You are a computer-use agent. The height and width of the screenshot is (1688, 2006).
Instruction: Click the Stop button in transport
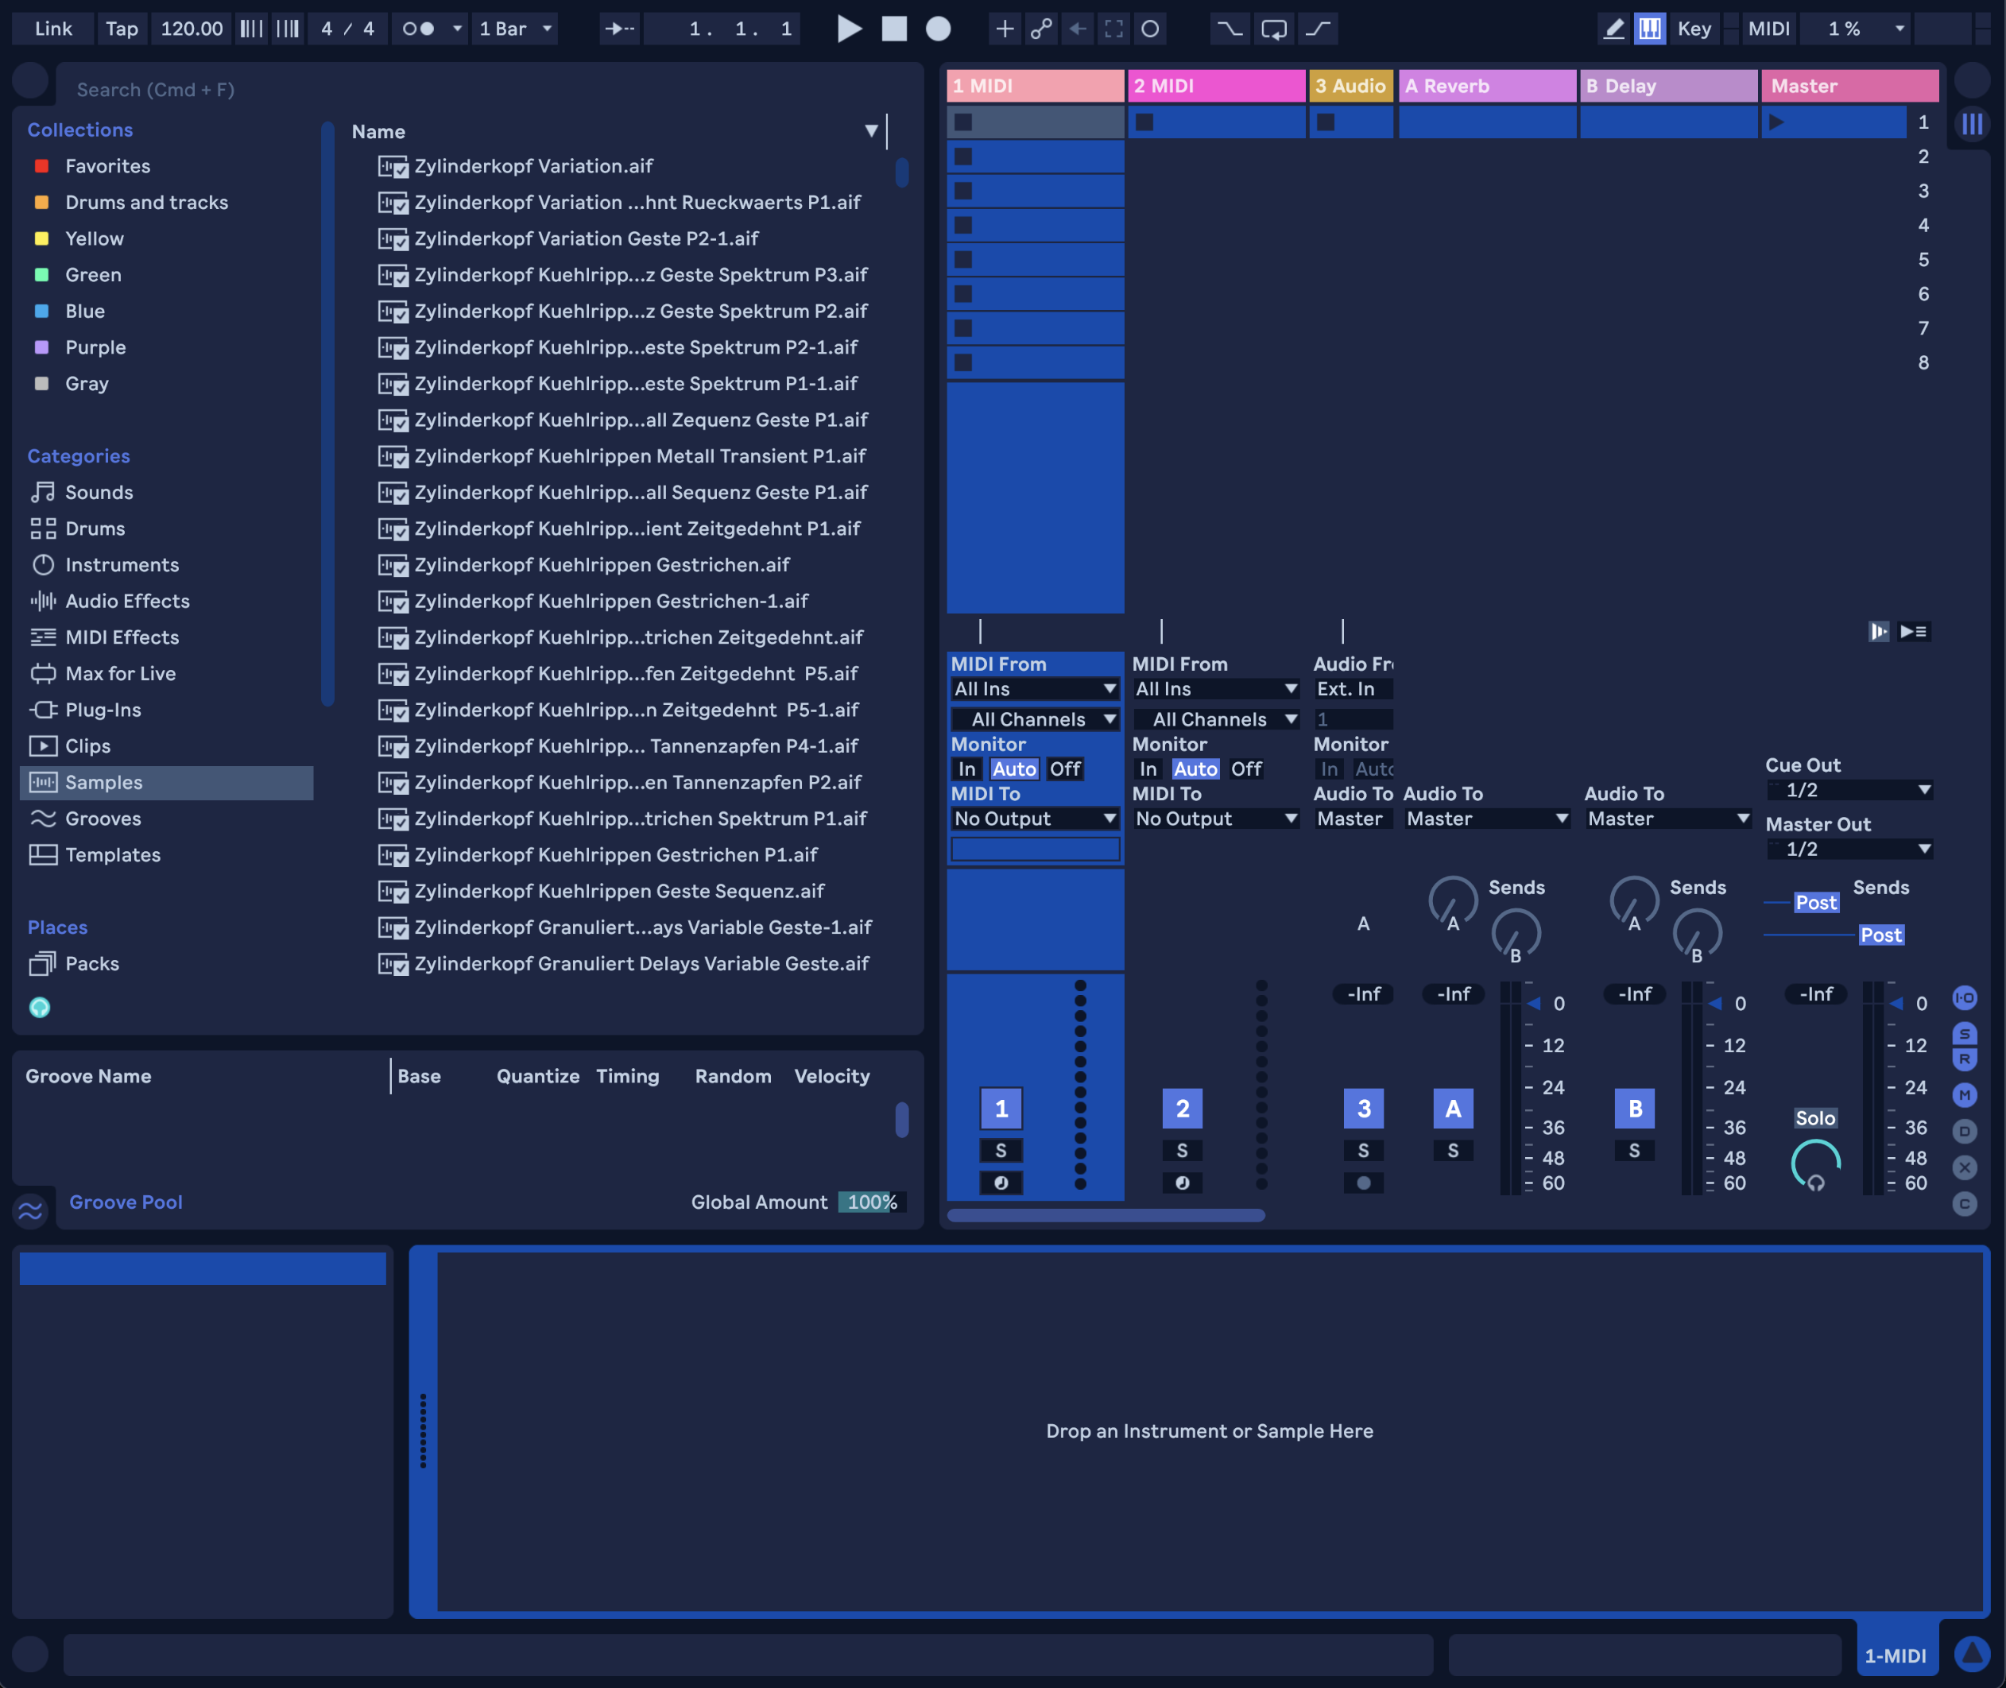tap(894, 29)
